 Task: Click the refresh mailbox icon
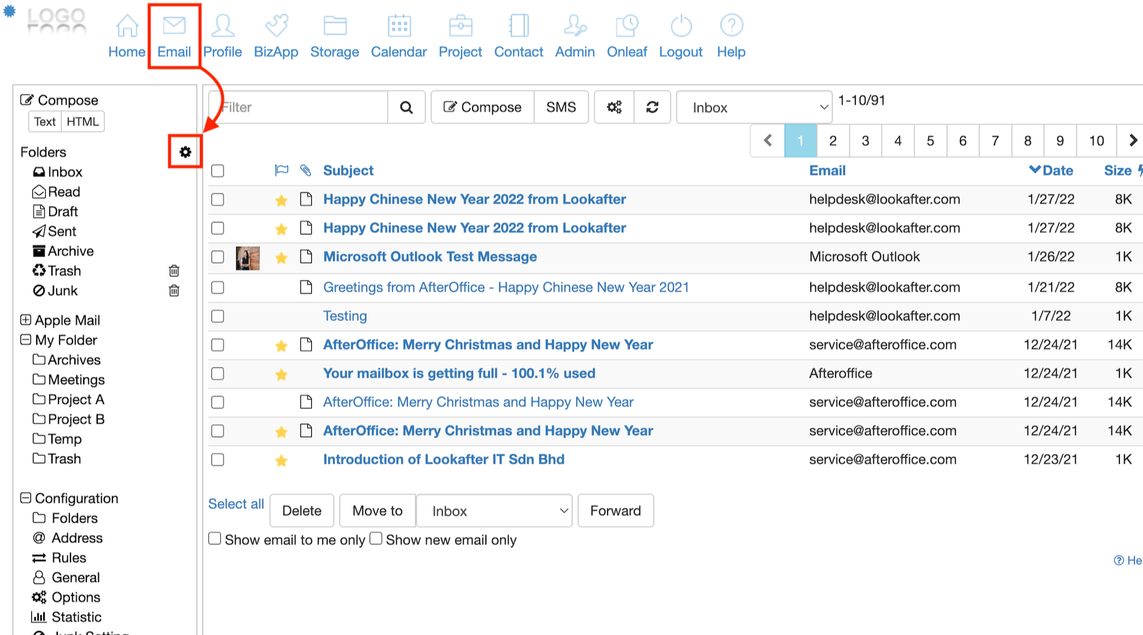(x=652, y=107)
